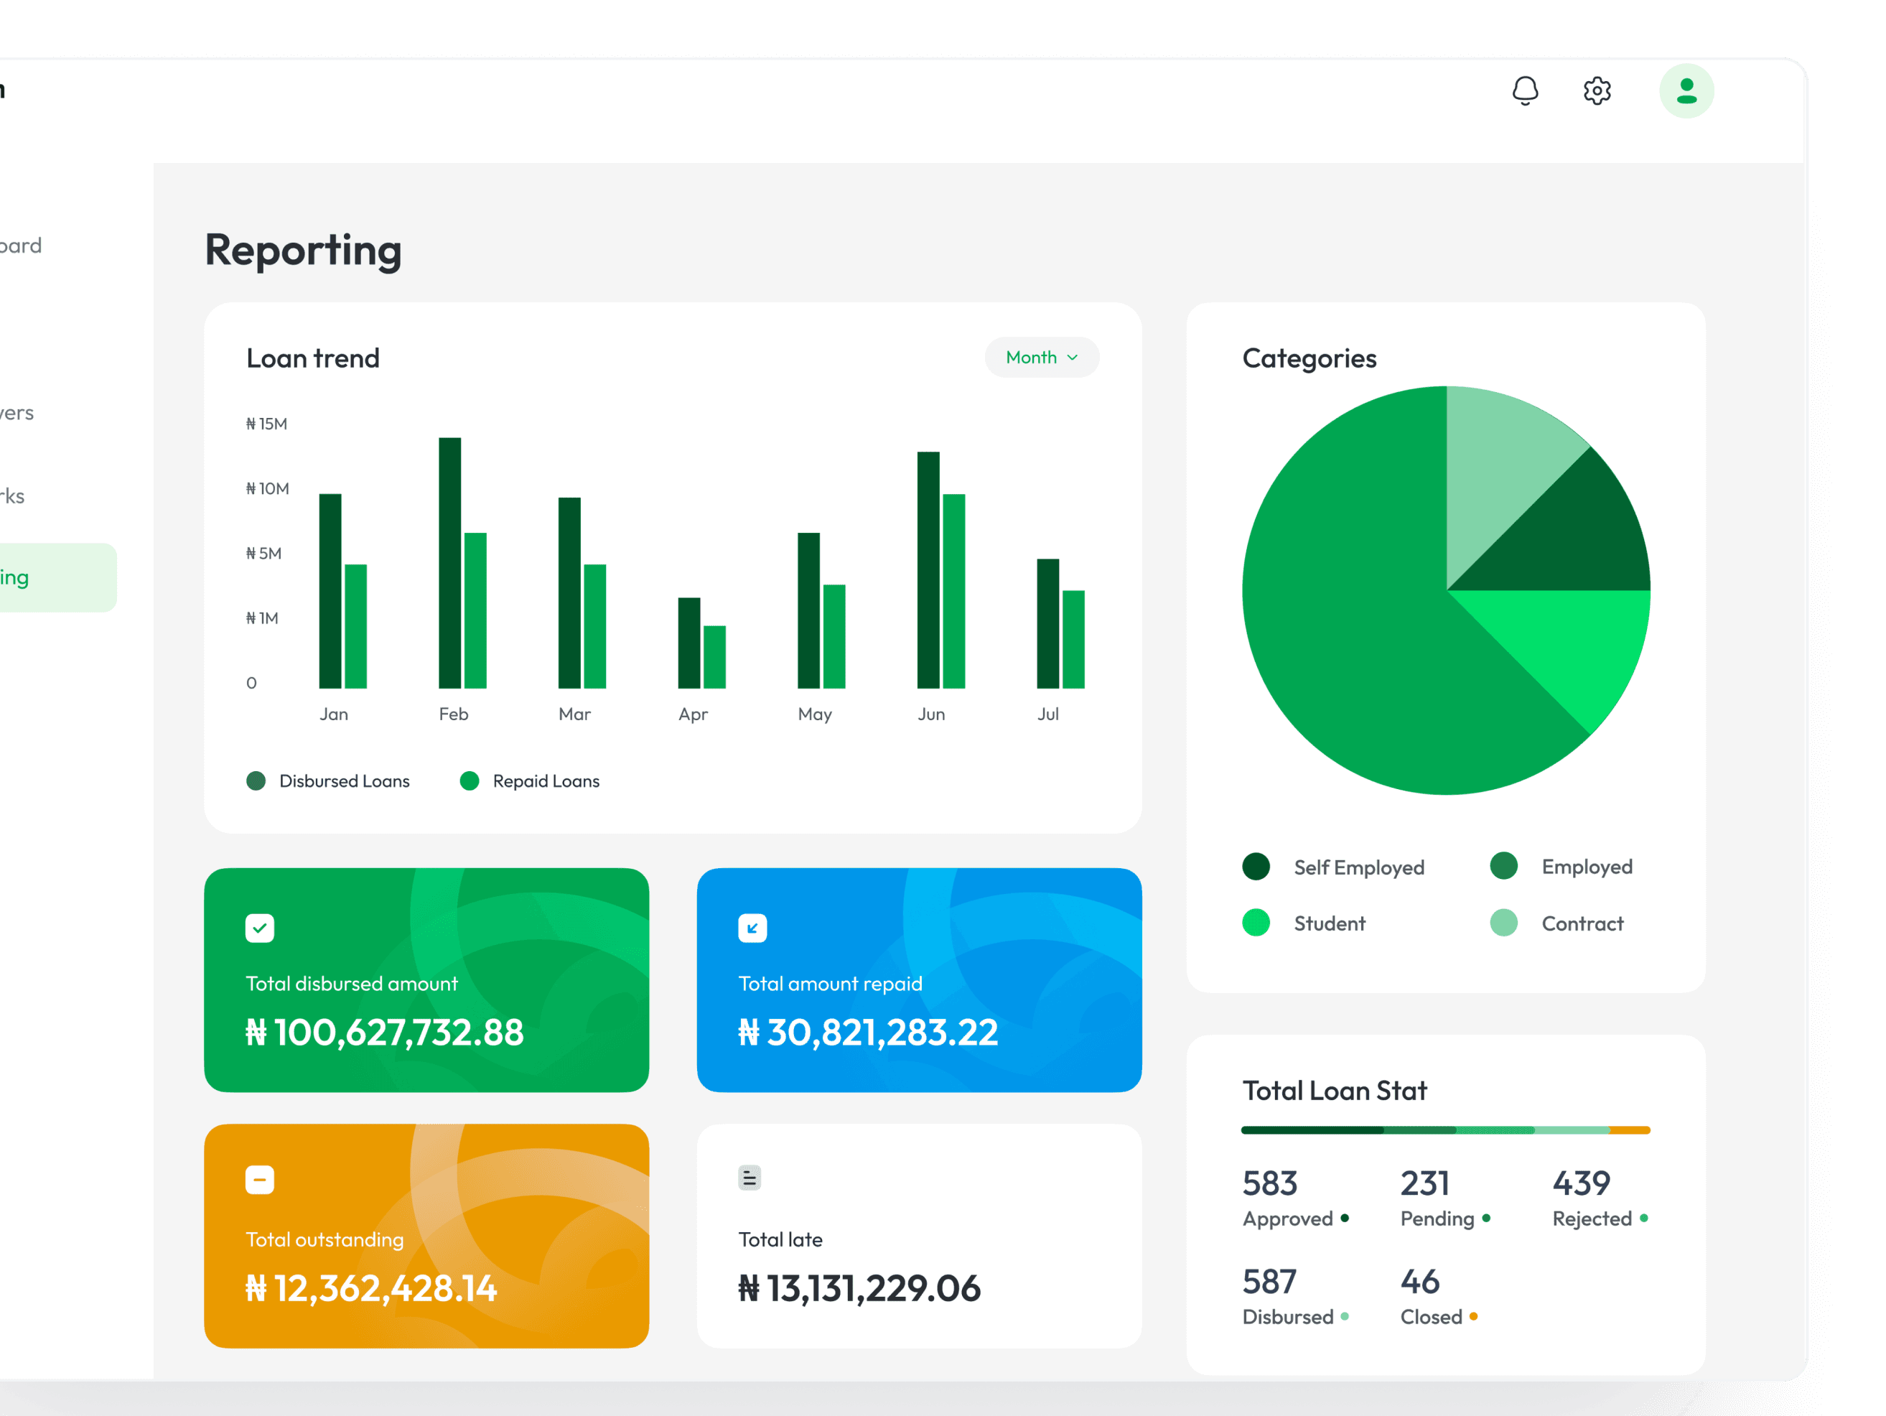Click the Apr disbursed loans bar

pos(689,643)
